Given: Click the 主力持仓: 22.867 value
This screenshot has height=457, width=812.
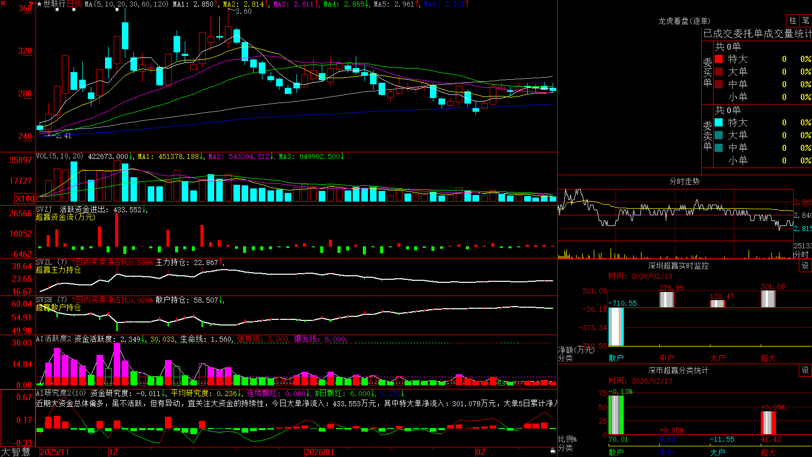Looking at the screenshot, I should [187, 262].
